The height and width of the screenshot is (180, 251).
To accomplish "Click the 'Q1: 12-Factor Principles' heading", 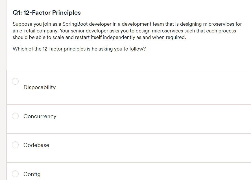I will tap(47, 13).
